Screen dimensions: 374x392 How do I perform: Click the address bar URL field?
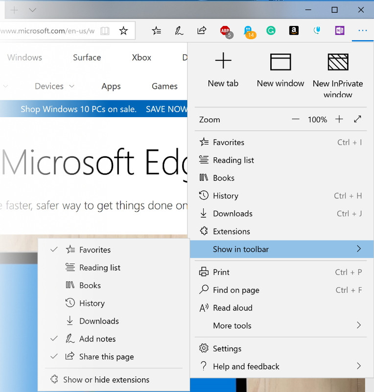tap(47, 31)
